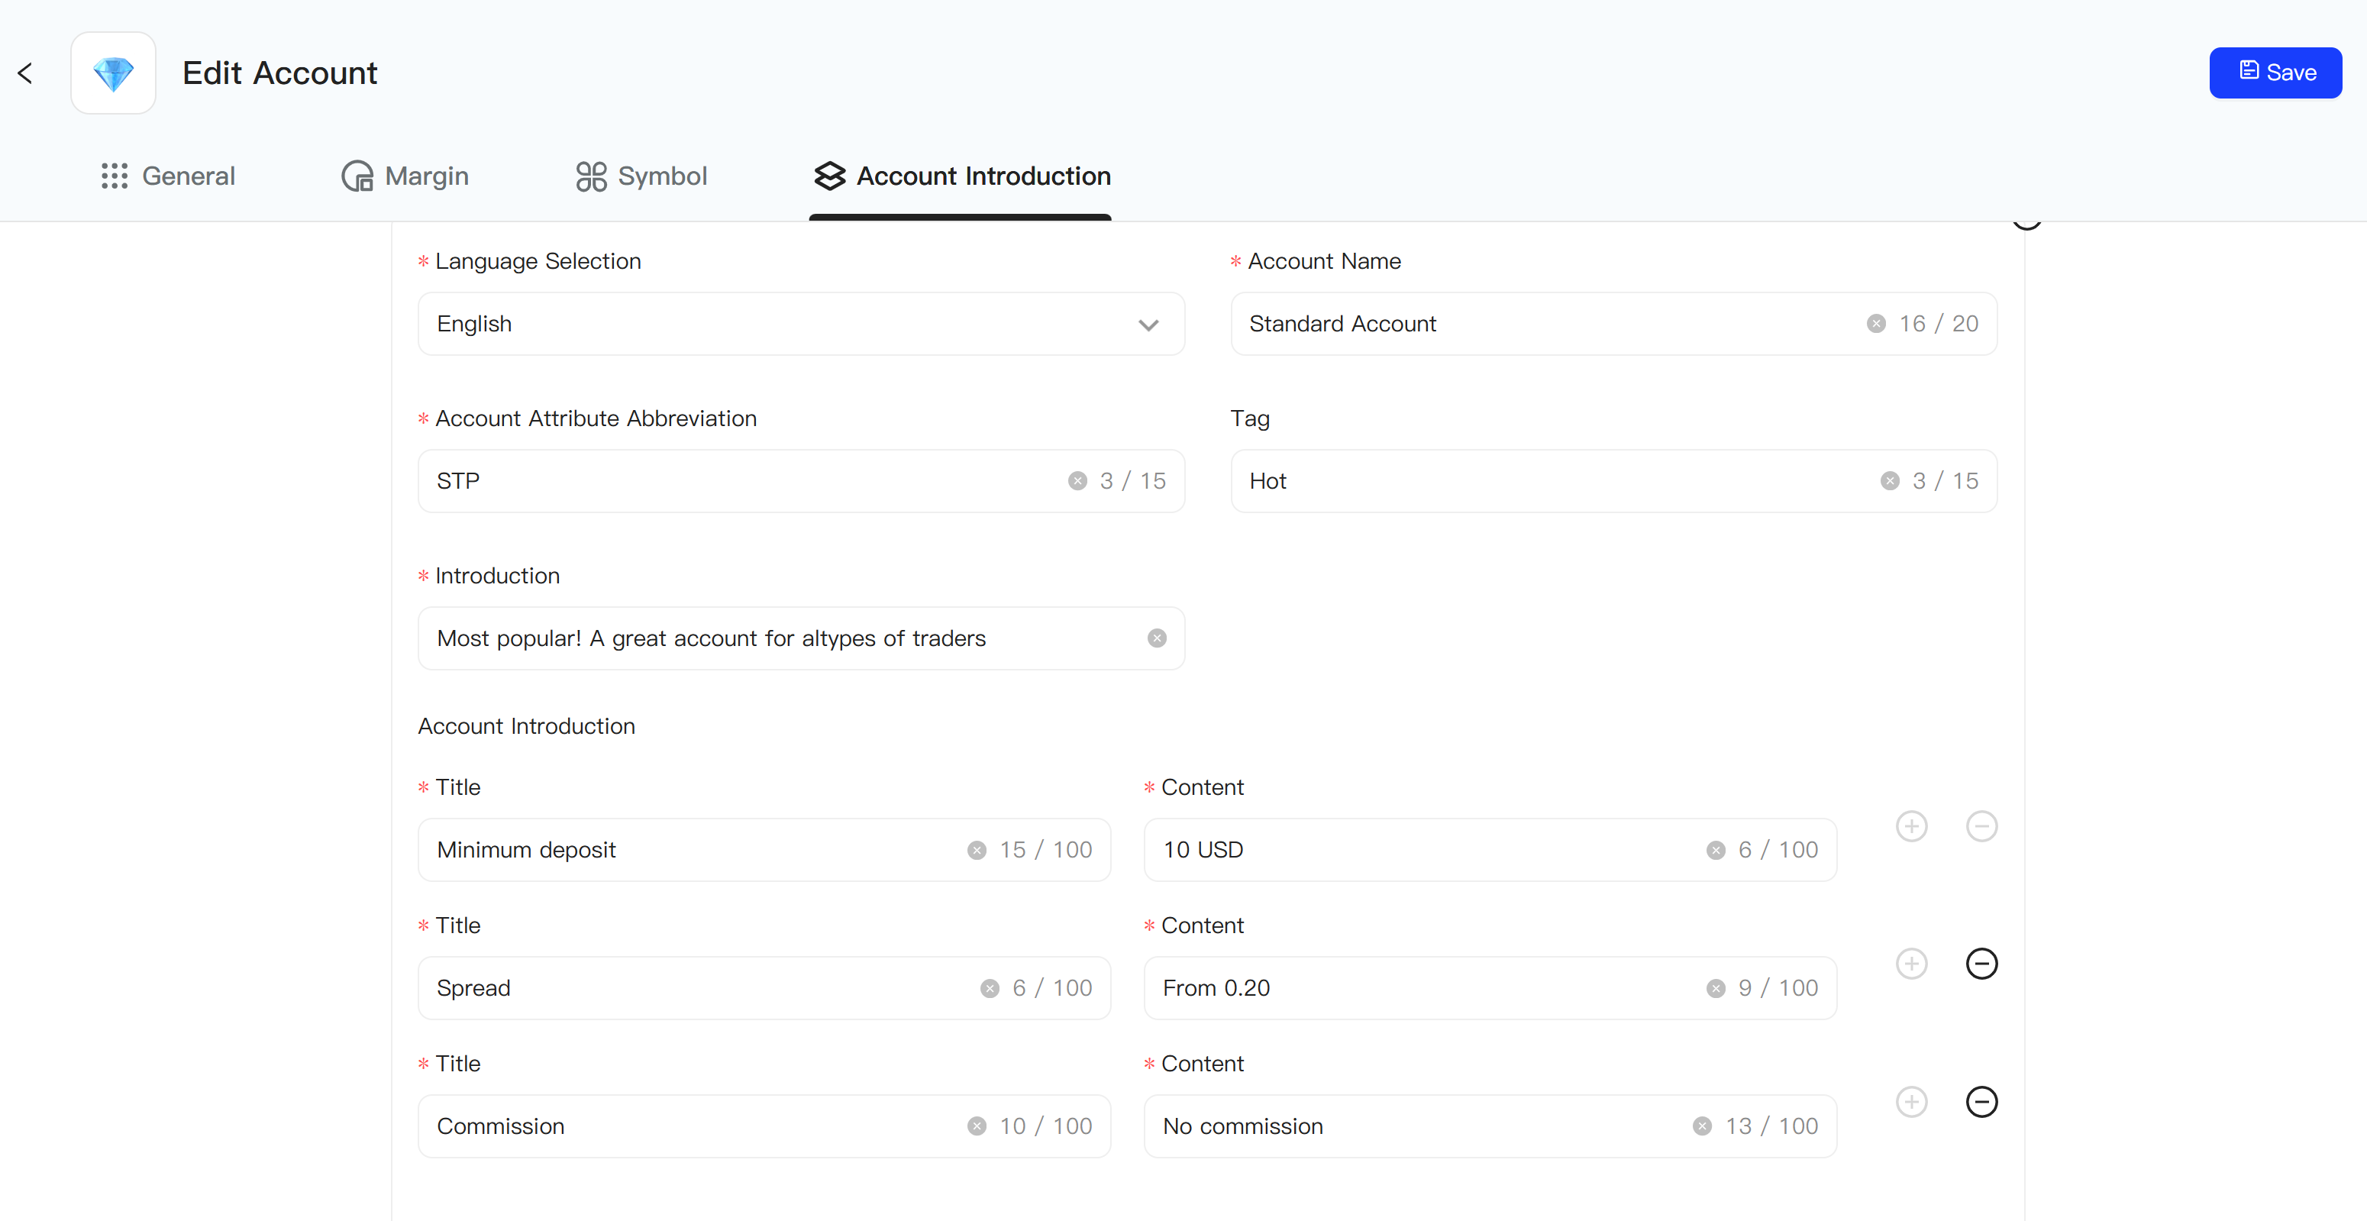Viewport: 2367px width, 1221px height.
Task: Remove the Spread row
Action: (1981, 964)
